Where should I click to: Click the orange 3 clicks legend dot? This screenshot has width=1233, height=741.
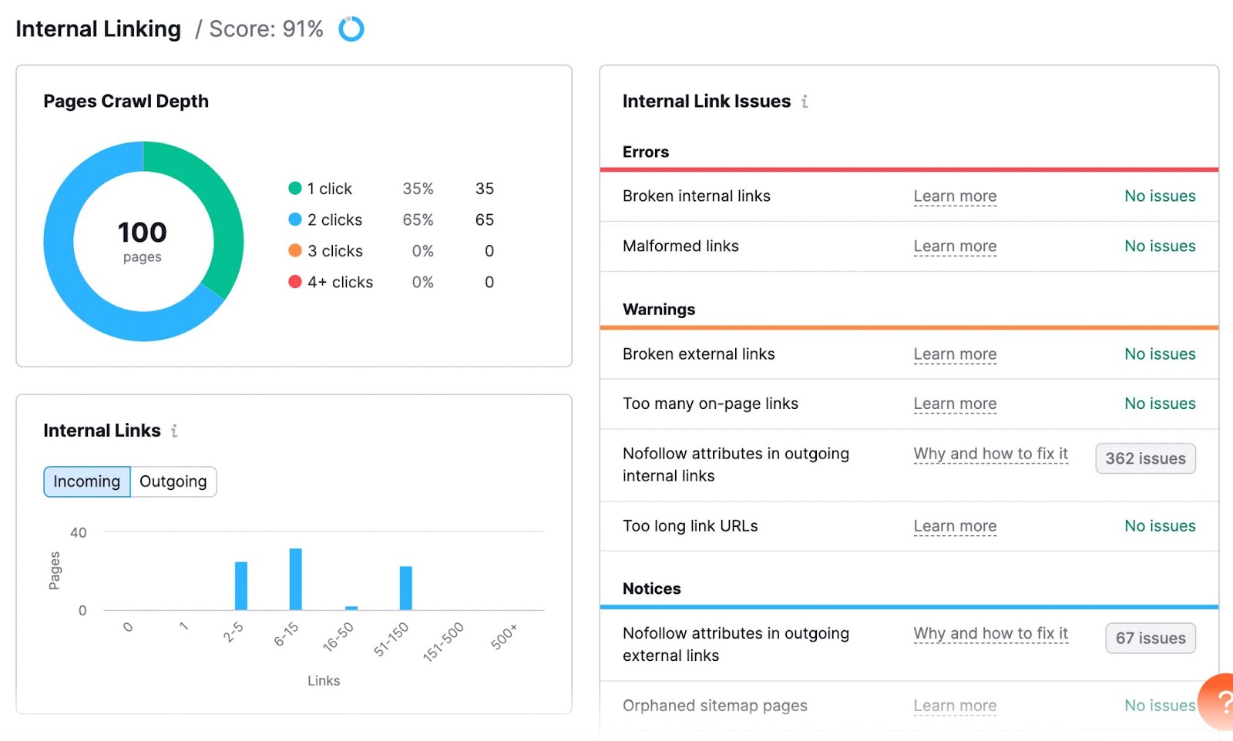[x=295, y=250]
